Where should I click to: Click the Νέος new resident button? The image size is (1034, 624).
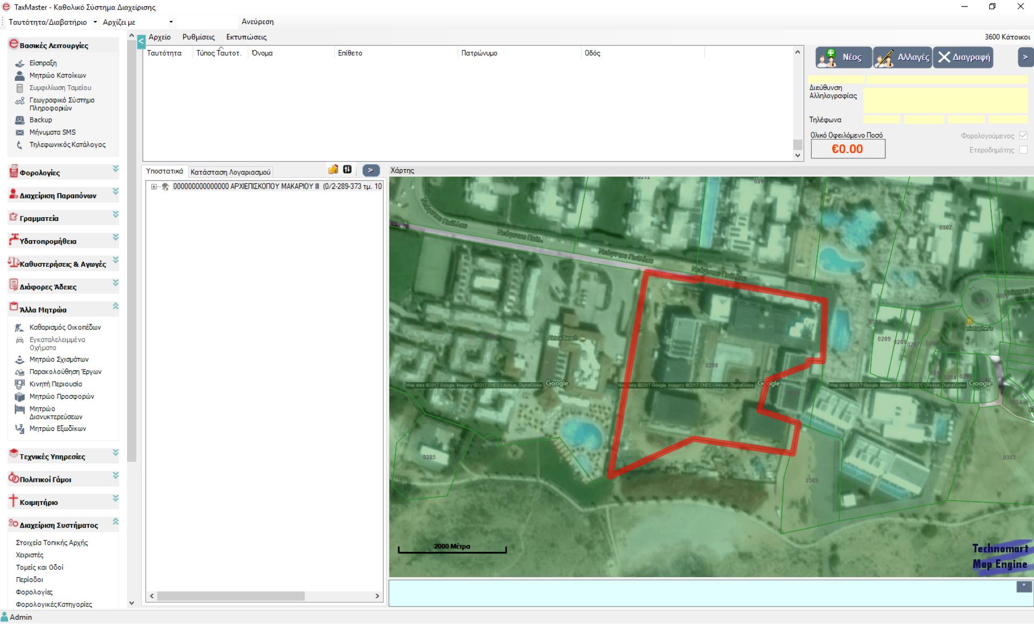point(842,57)
